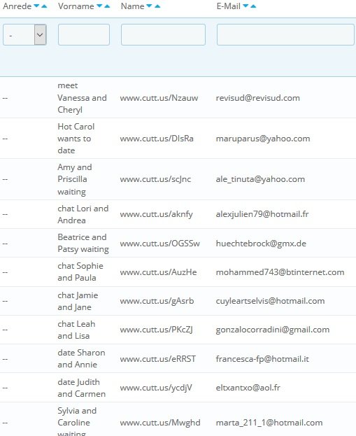356x436 pixels.
Task: Click the E-Mail filter input field
Action: click(285, 35)
